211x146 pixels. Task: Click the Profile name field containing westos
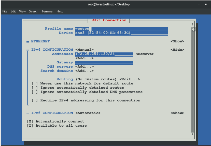[122, 29]
